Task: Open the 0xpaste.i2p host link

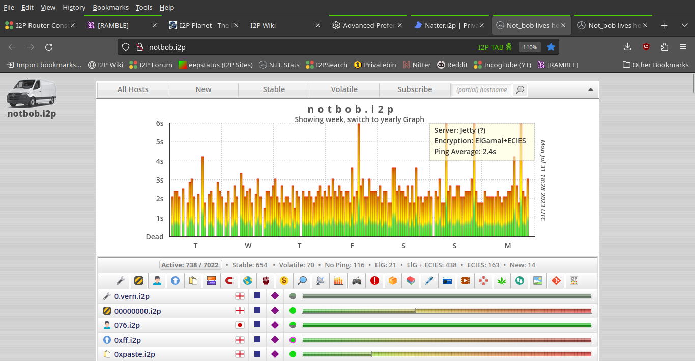Action: pyautogui.click(x=134, y=354)
